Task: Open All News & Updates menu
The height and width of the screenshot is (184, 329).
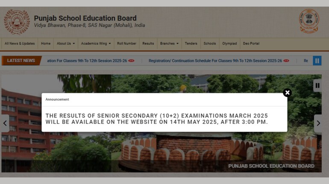Action: (20, 44)
